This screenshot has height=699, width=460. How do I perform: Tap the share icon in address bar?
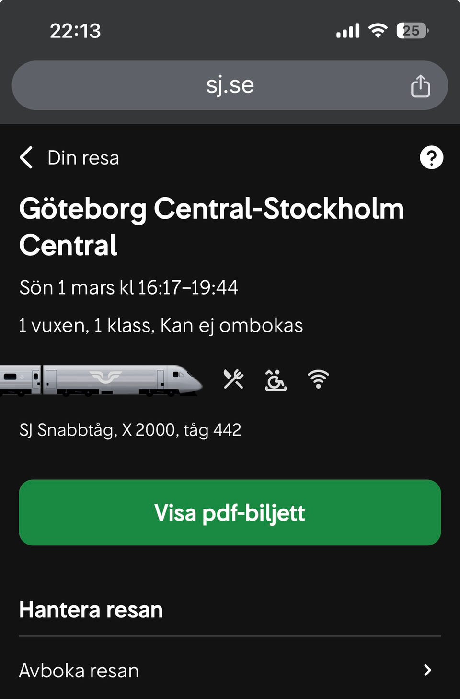(420, 86)
